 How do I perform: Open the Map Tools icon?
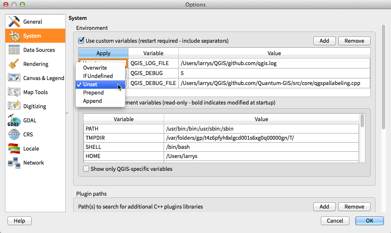point(14,92)
